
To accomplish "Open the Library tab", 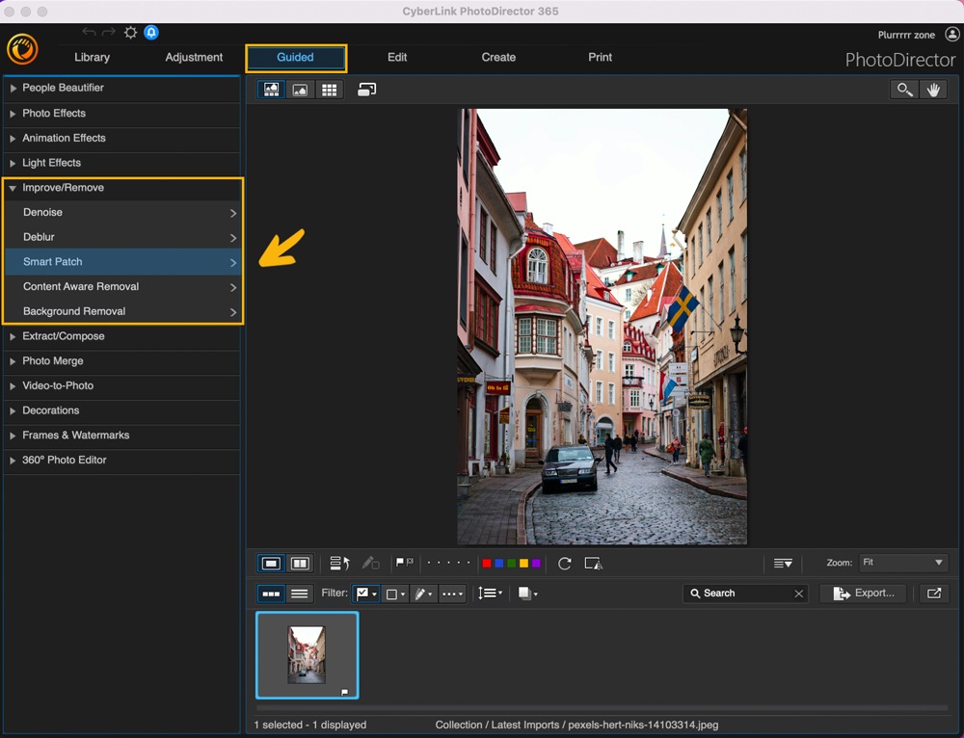I will tap(93, 57).
